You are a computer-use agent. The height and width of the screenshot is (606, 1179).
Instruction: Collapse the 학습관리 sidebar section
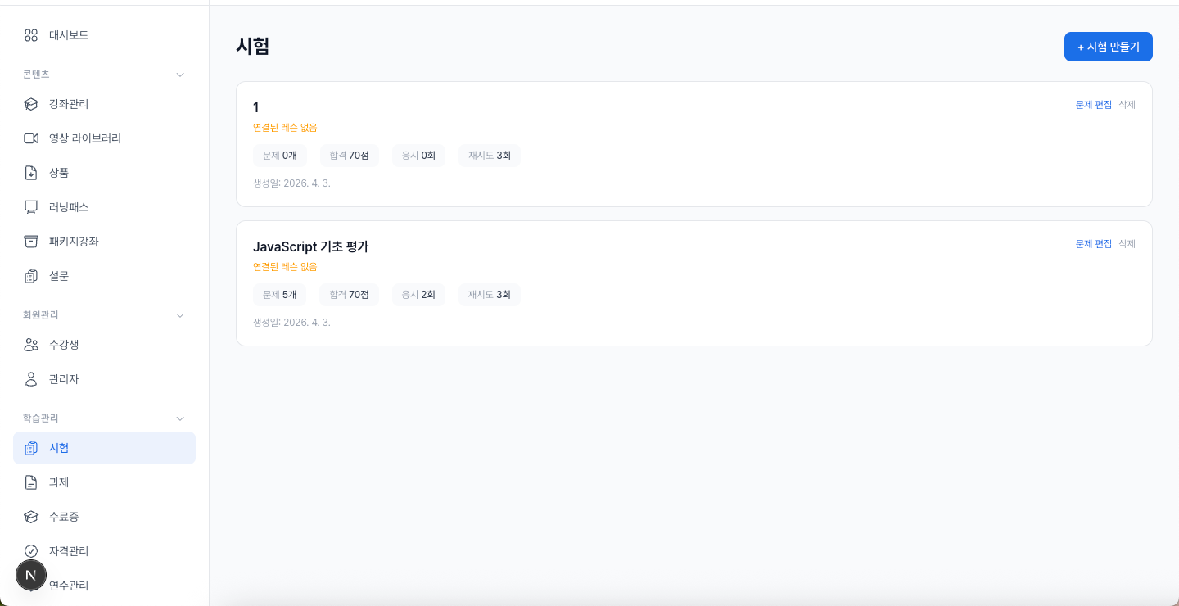[x=181, y=418]
